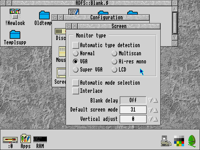Screen dimensions: 200x150
Task: Click the Default screen mode value field
Action: click(x=133, y=110)
